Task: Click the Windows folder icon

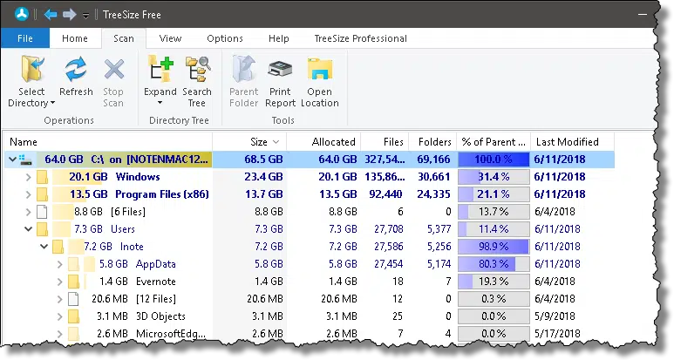Action: (x=42, y=177)
